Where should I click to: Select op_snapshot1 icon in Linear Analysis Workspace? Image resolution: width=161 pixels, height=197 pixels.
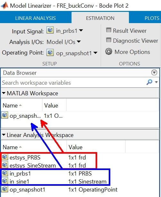coord(4,189)
